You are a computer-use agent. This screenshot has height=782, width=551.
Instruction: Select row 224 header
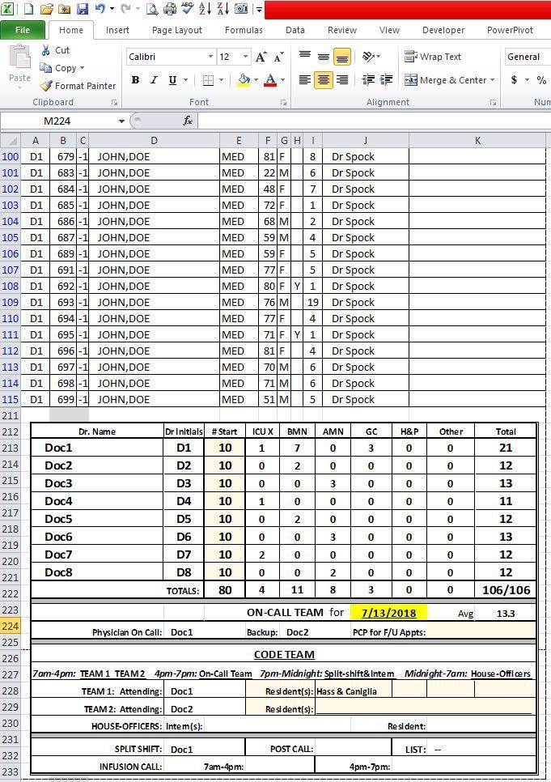tap(10, 626)
